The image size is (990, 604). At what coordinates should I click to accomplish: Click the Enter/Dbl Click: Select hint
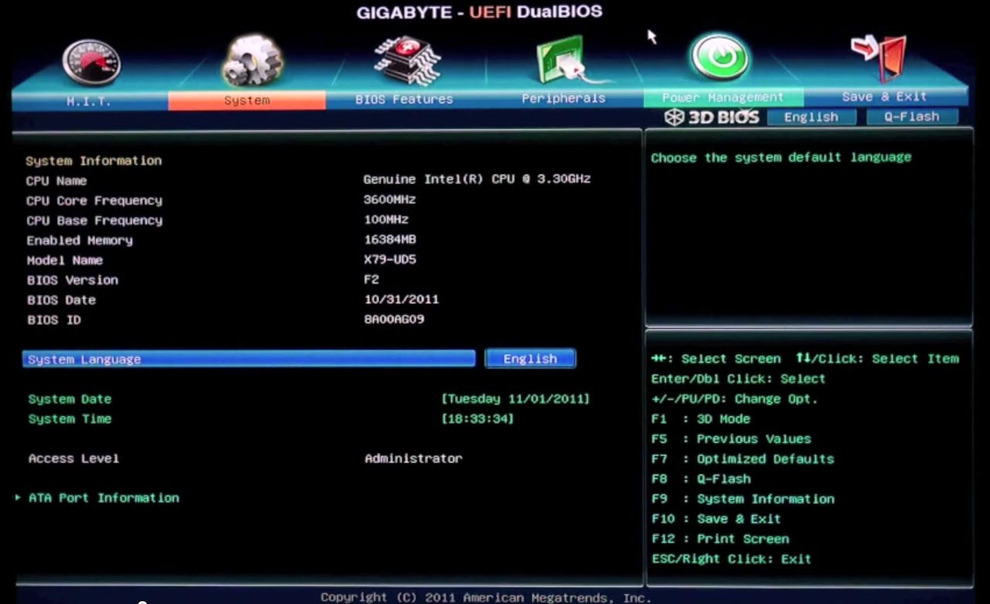(739, 379)
